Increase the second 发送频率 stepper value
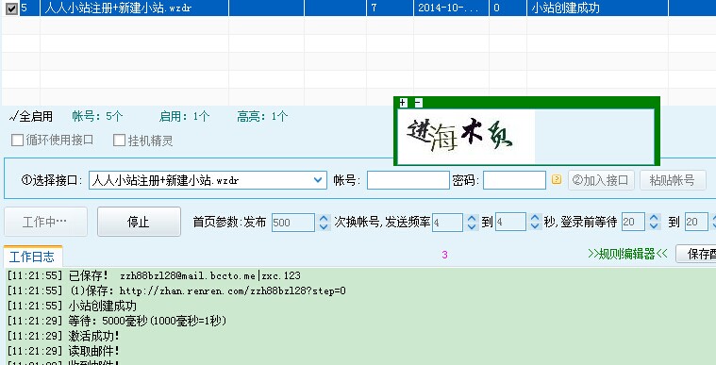The width and height of the screenshot is (716, 365). pos(535,218)
